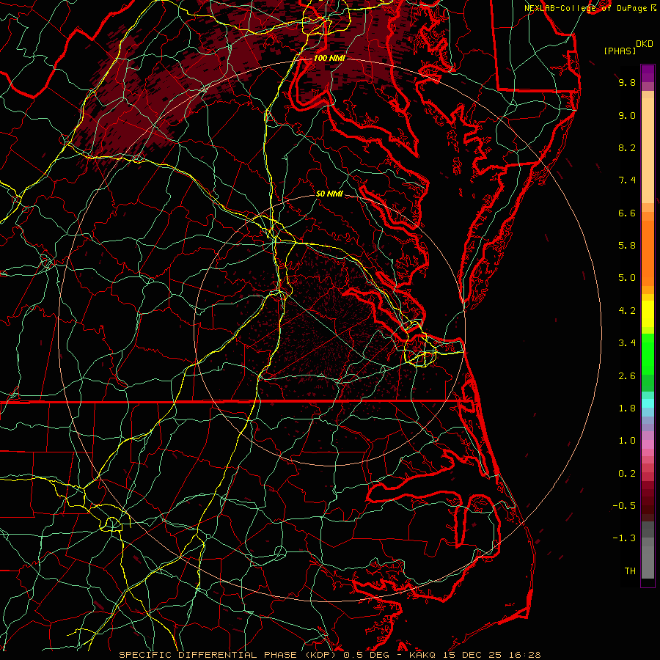This screenshot has width=660, height=660.
Task: Click the 15 DEC 25 16:28 timestamp
Action: (492, 655)
